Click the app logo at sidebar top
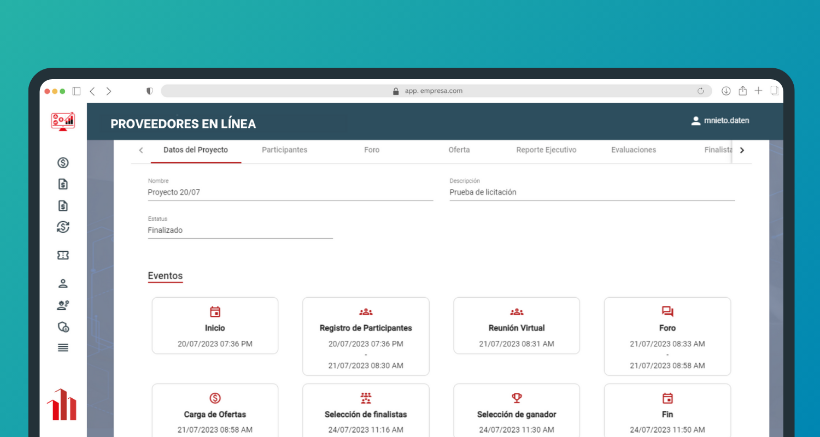 coord(63,121)
